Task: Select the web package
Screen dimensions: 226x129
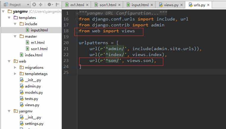Action: [x=23, y=61]
